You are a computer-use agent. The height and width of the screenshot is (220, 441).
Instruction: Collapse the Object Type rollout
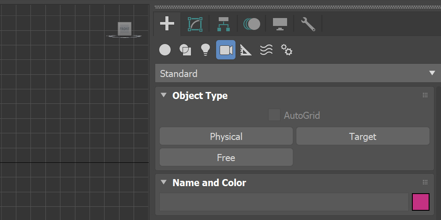tap(164, 95)
